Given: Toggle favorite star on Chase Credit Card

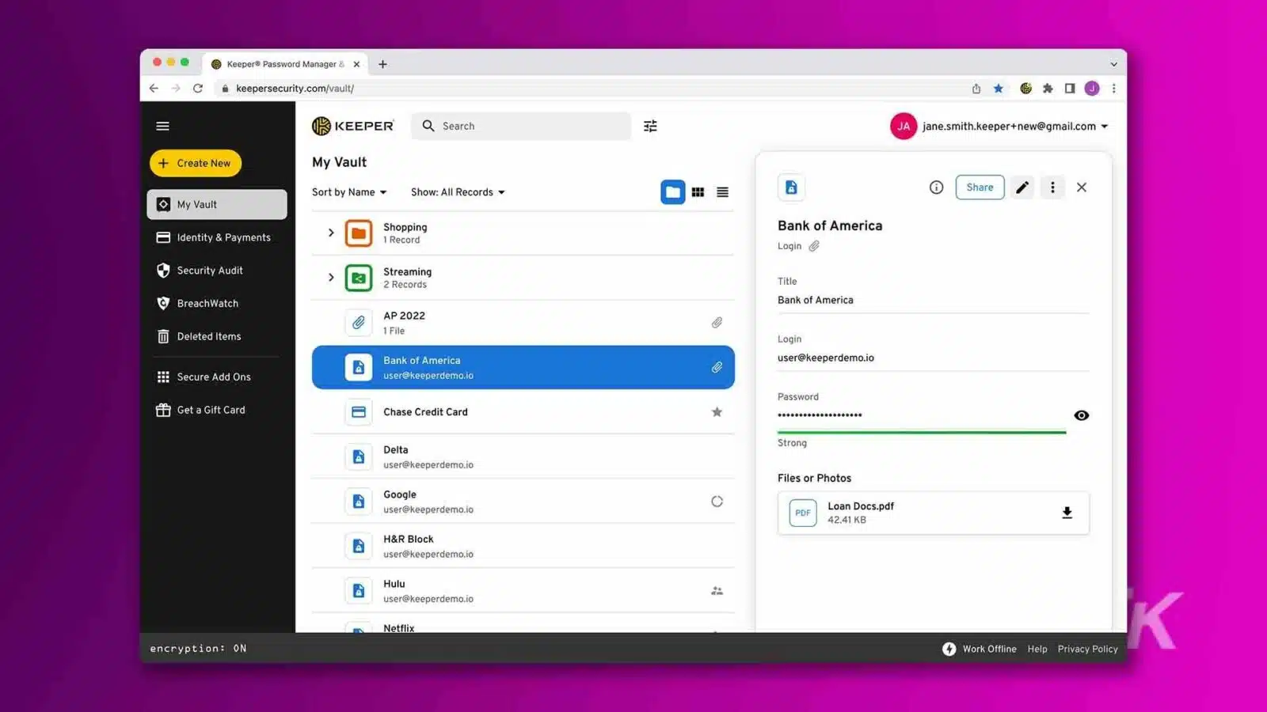Looking at the screenshot, I should pos(717,411).
